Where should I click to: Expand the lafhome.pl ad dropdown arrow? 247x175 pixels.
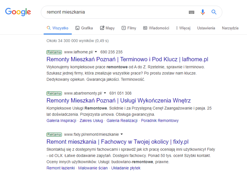(x=96, y=52)
